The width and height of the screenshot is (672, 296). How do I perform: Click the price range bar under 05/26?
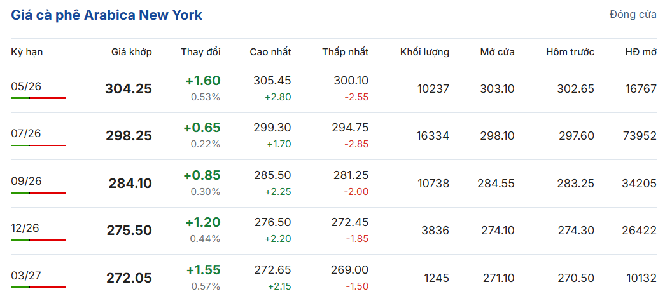pos(38,98)
